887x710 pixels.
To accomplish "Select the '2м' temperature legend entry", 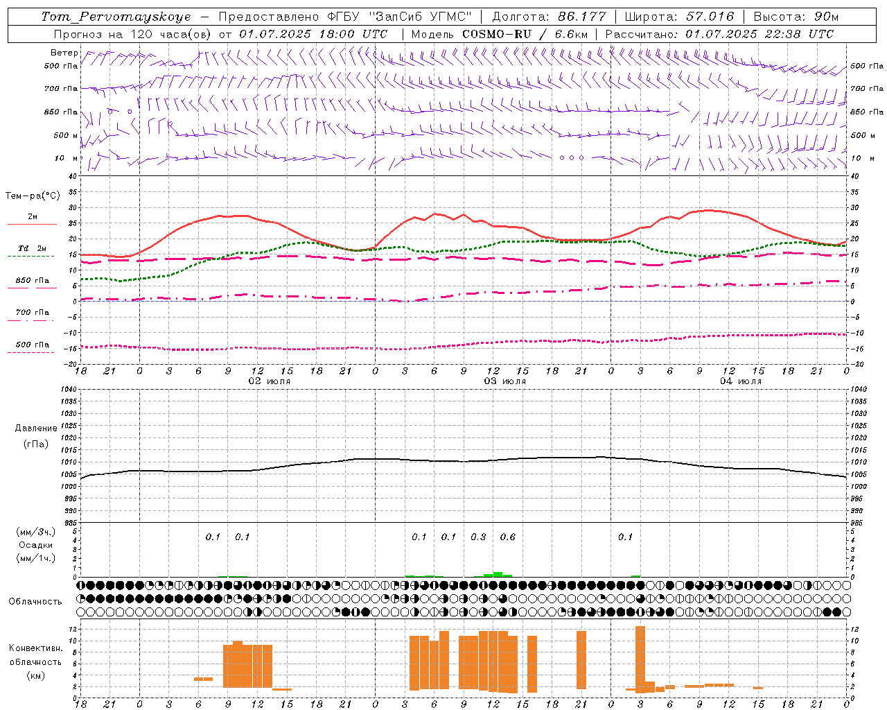I will pos(33,216).
